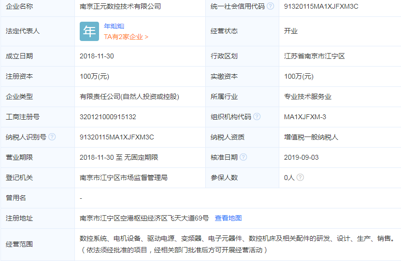Click help icon beside 组织机构代码
The image size is (401, 261).
(x=257, y=117)
